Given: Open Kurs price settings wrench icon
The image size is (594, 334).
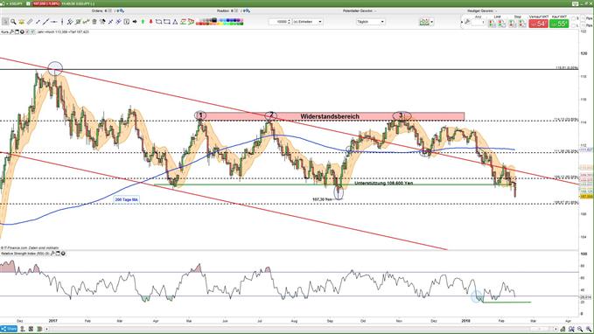Looking at the screenshot, I should pyautogui.click(x=11, y=31).
